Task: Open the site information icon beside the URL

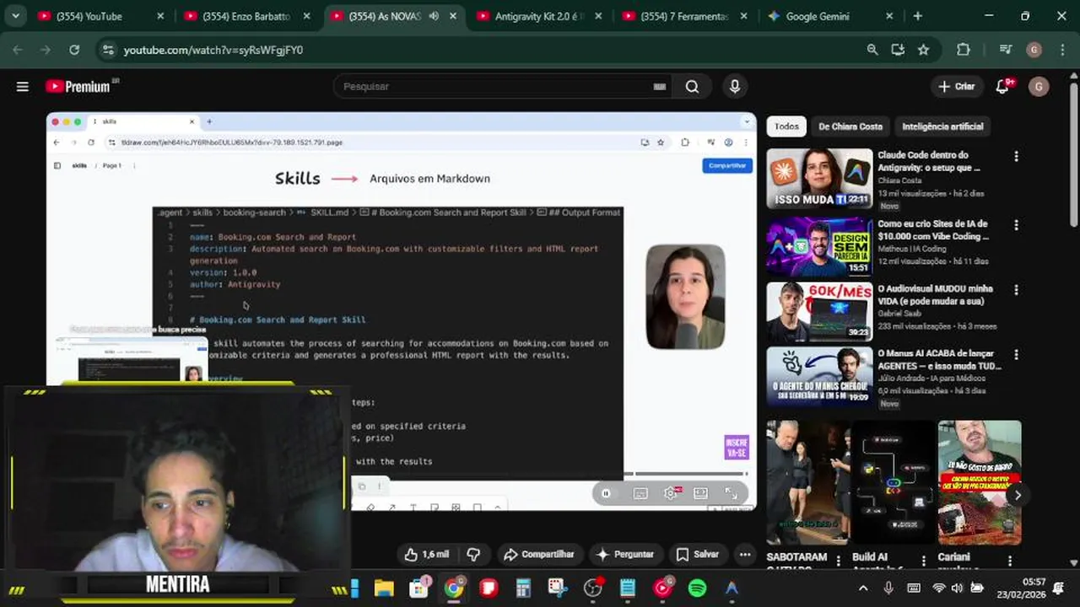Action: (107, 50)
